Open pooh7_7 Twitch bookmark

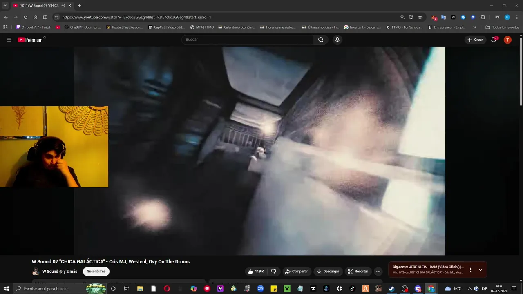coord(34,27)
